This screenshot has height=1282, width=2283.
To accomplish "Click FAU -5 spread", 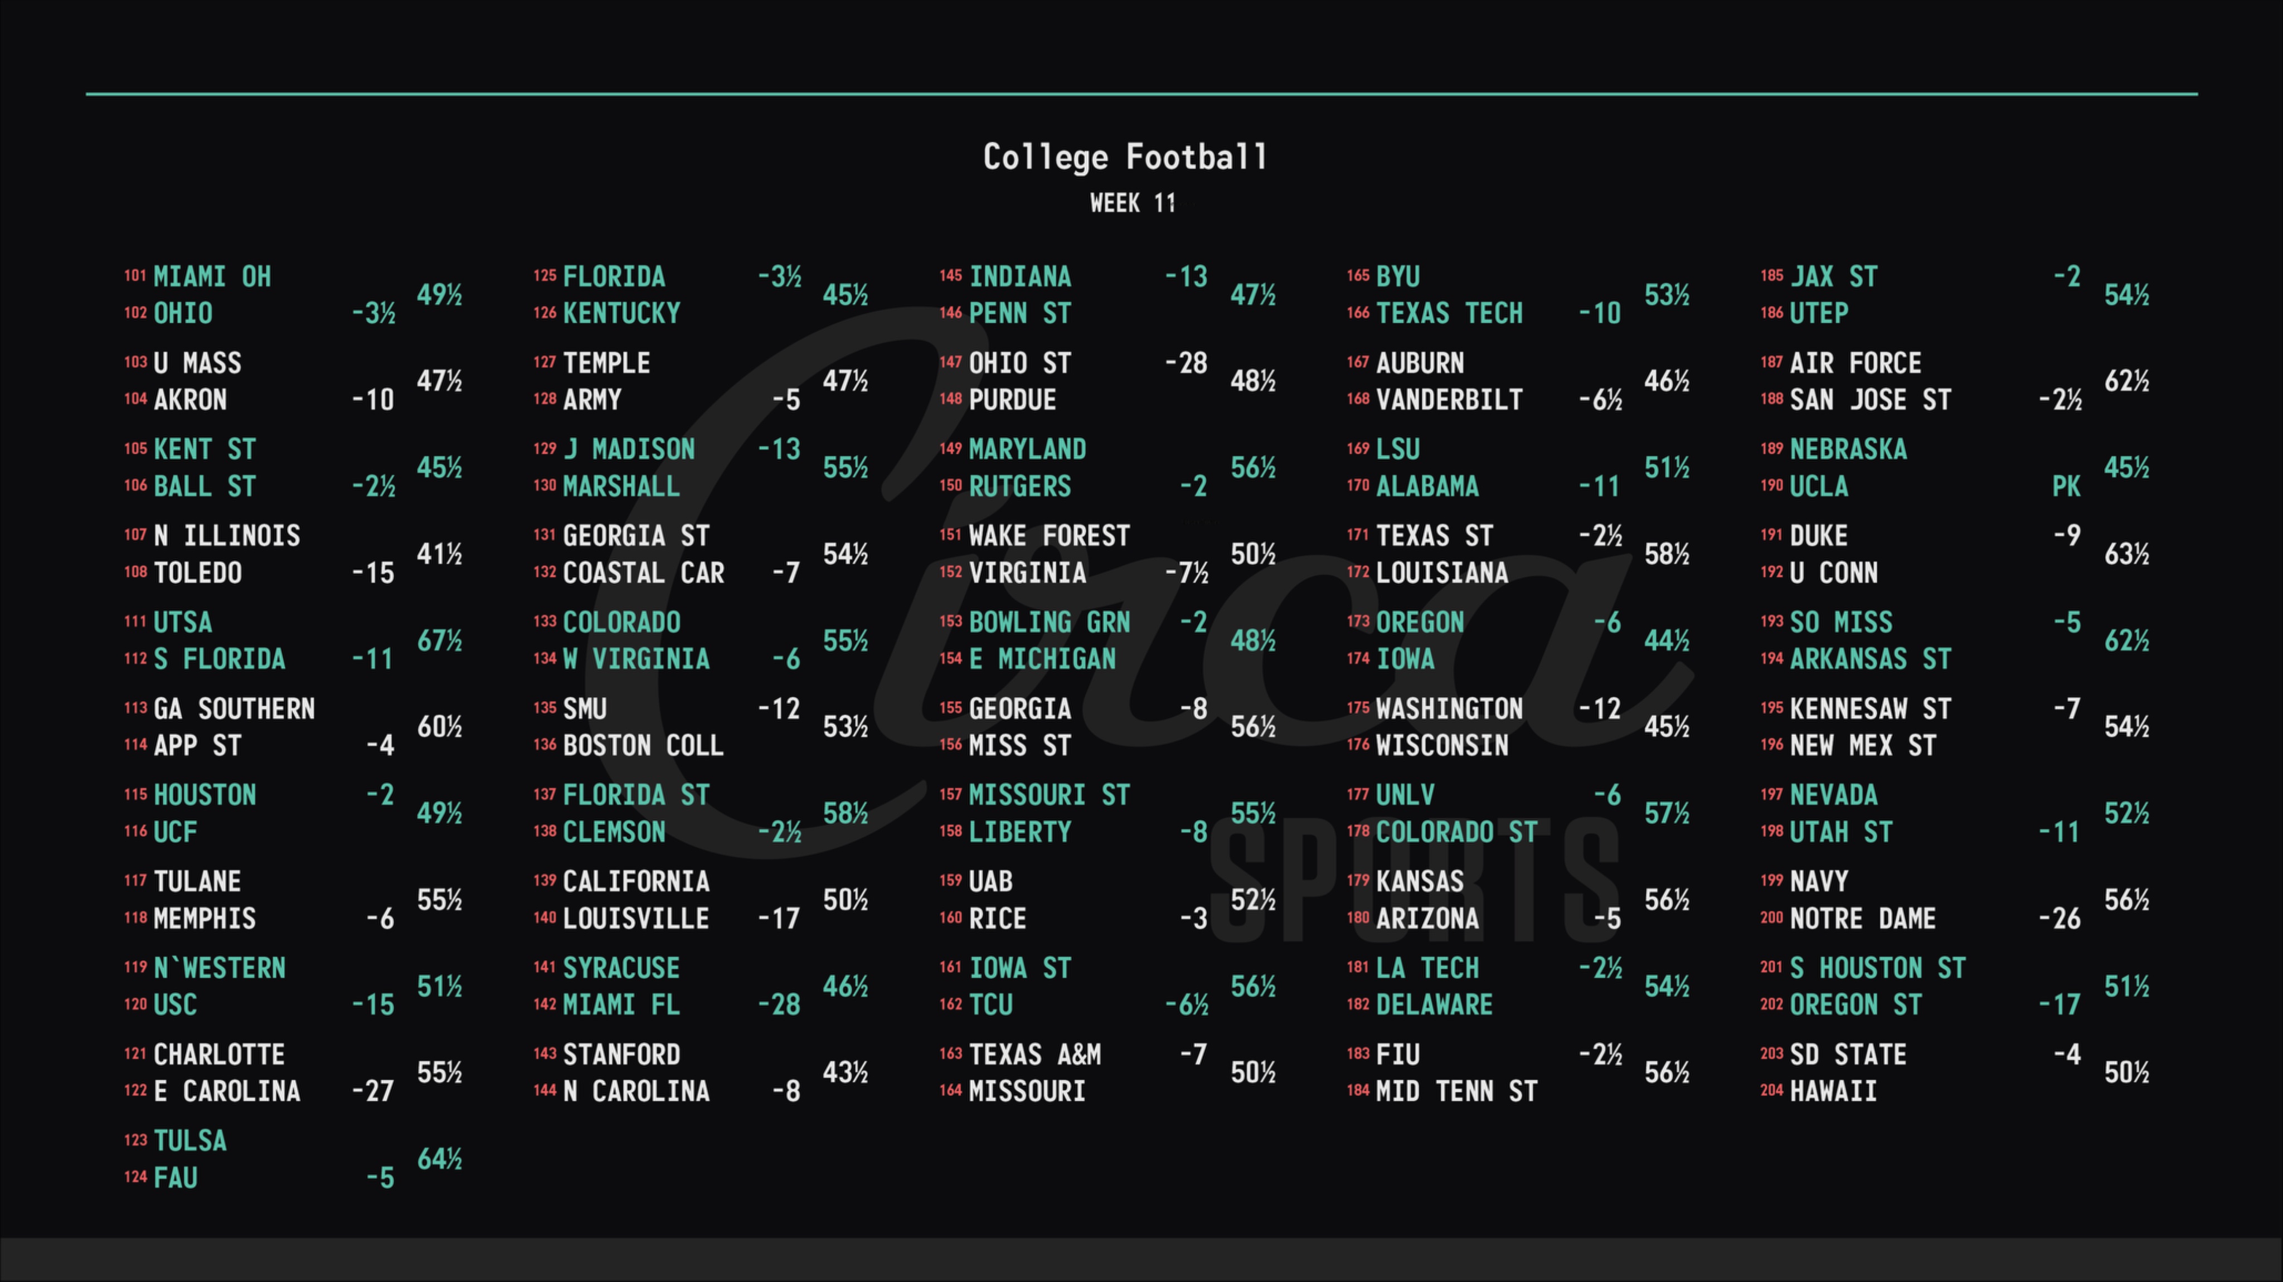I will click(380, 1178).
